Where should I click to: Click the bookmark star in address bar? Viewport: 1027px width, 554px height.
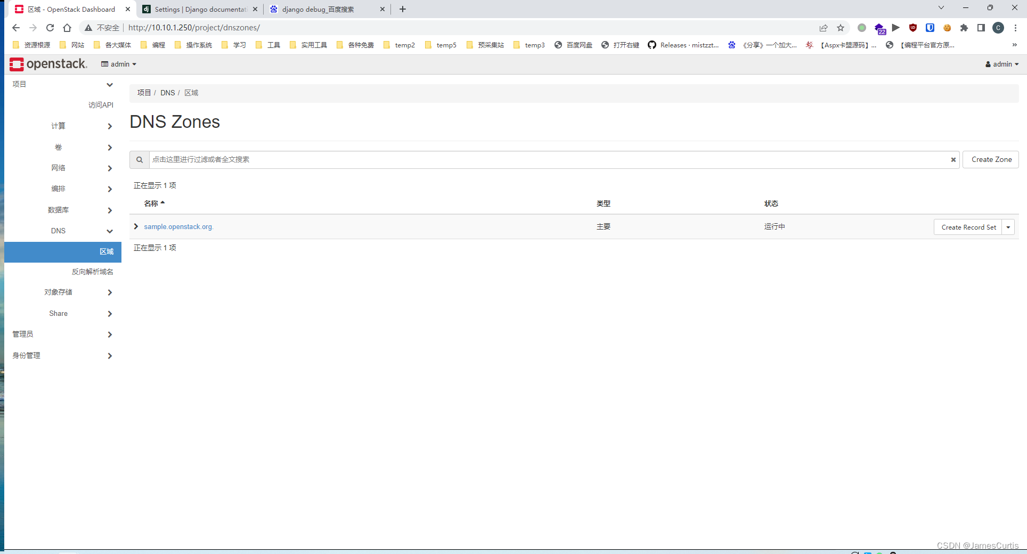841,28
